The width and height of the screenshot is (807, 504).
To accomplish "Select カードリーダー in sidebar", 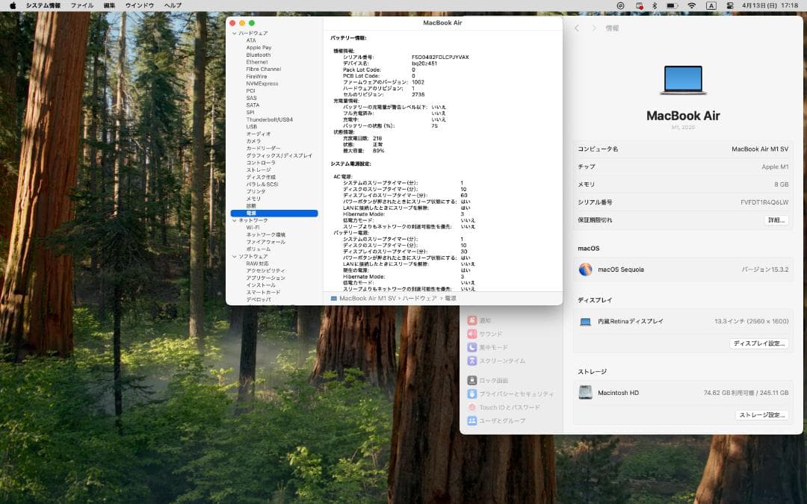I will pos(263,149).
